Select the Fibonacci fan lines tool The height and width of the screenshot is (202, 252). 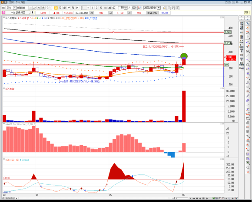[248, 82]
